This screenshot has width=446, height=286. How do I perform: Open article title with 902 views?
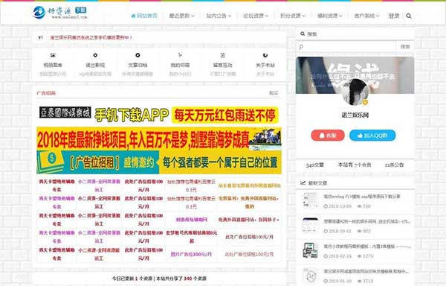point(367,221)
